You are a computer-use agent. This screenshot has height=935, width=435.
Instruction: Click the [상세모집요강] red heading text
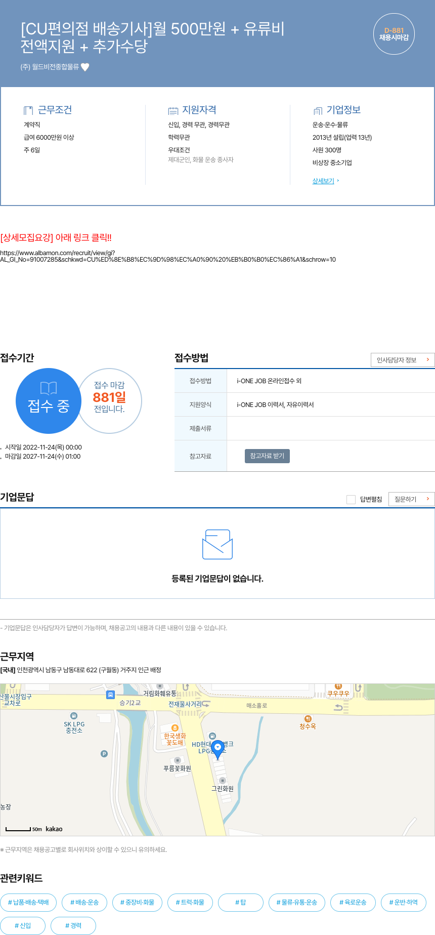(x=56, y=237)
